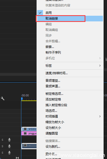The width and height of the screenshot is (107, 159).
Task: Click the fx badge on the VID201 clip
Action: pyautogui.click(x=25, y=129)
